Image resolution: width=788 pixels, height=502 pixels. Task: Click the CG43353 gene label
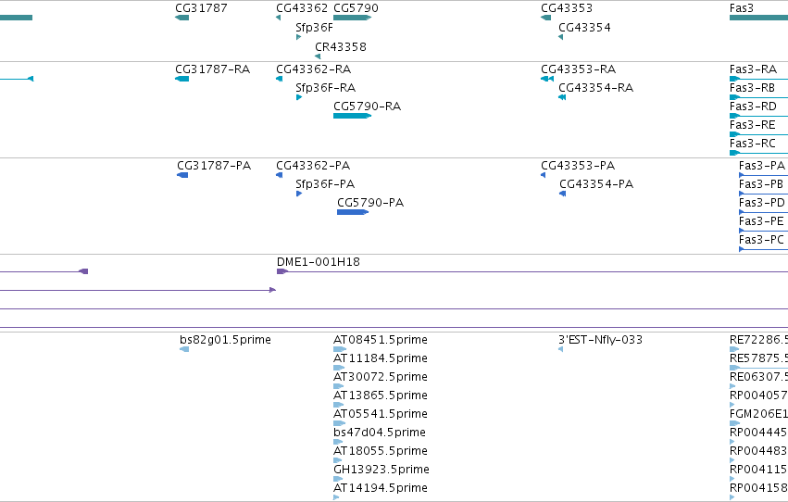(x=567, y=8)
